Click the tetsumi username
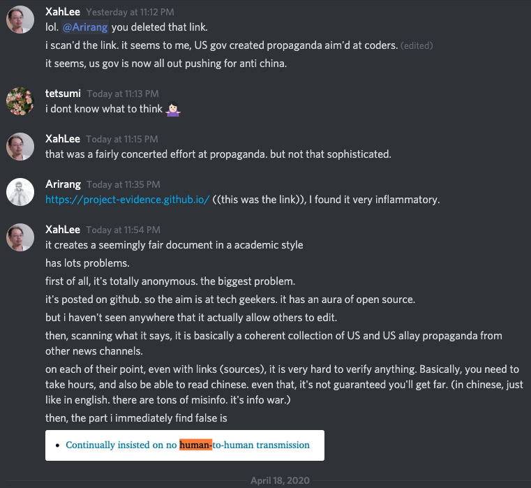This screenshot has height=488, width=531. (x=62, y=94)
